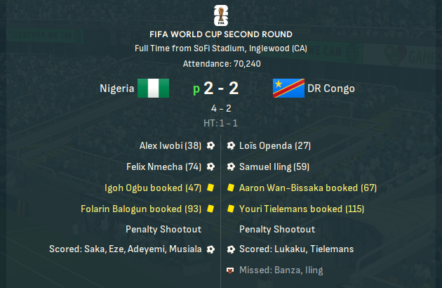This screenshot has height=288, width=442.
Task: Click goal icon next to Samuel Iling
Action: pos(231,166)
